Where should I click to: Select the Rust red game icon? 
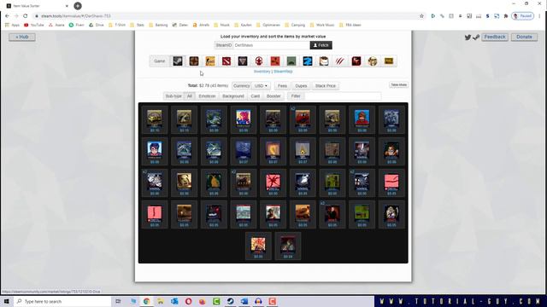click(275, 61)
